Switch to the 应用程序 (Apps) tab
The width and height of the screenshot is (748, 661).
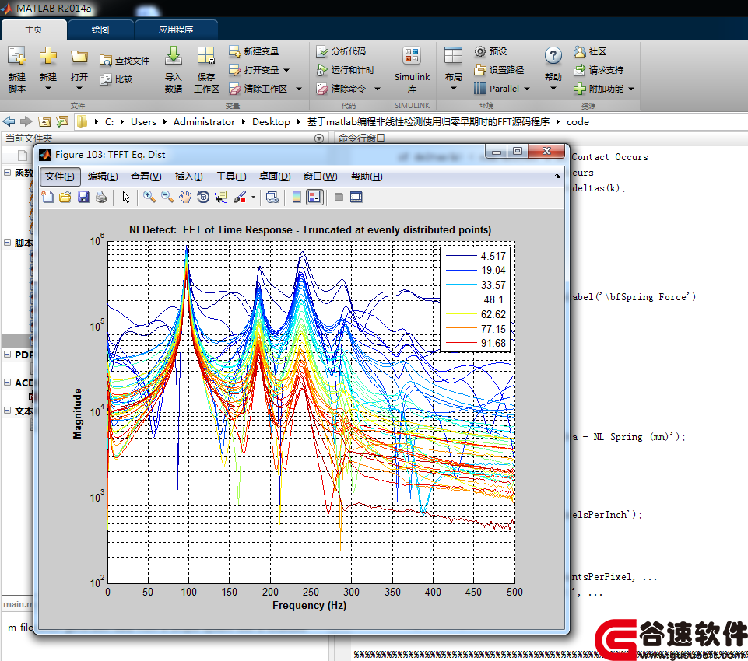click(x=176, y=30)
